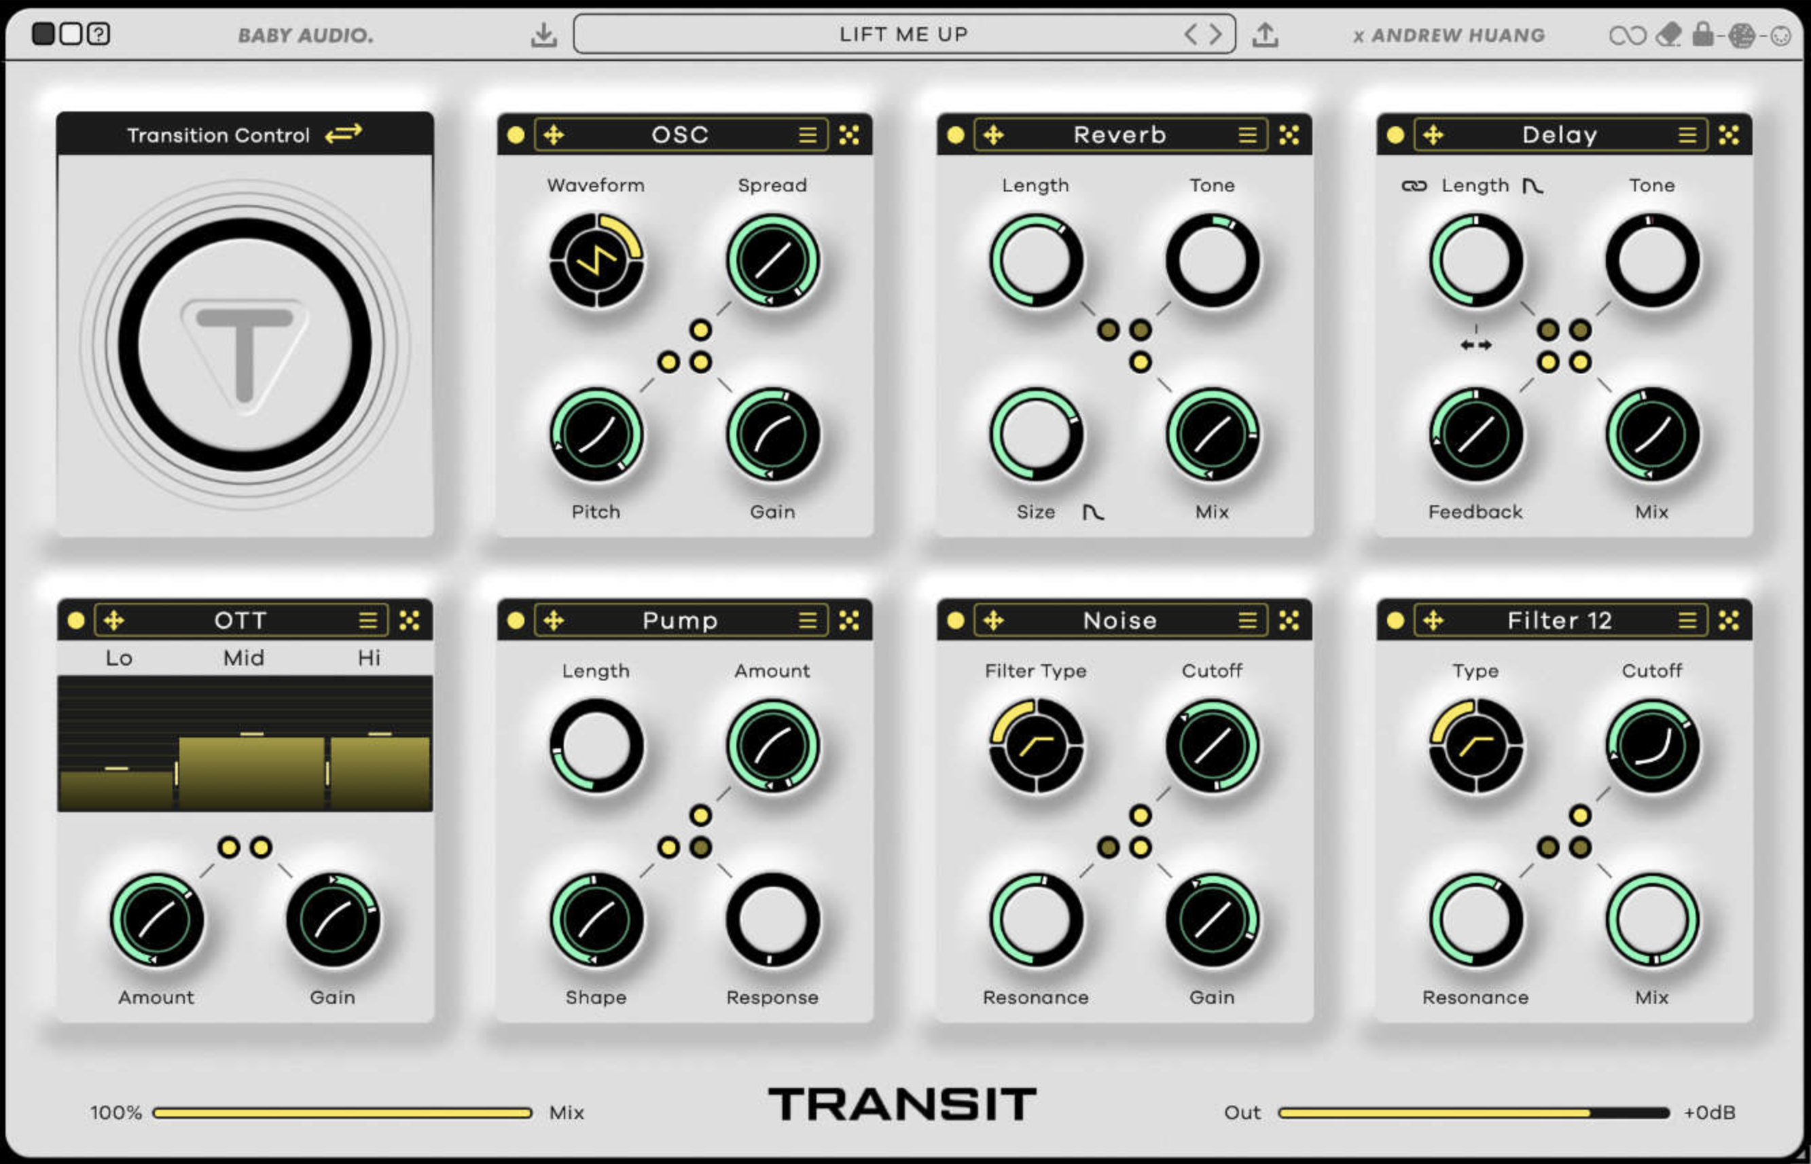Select the light theme square icon

pos(70,33)
